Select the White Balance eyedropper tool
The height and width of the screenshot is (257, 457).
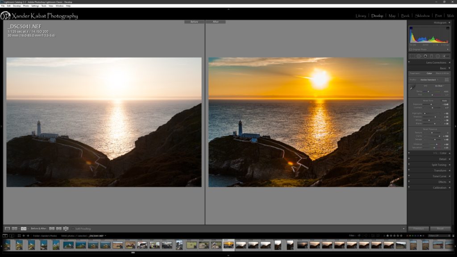[413, 87]
